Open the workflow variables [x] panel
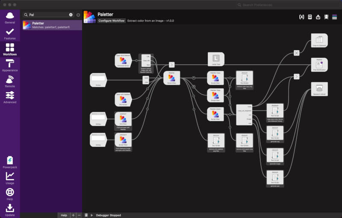342x218 pixels. (x=302, y=17)
